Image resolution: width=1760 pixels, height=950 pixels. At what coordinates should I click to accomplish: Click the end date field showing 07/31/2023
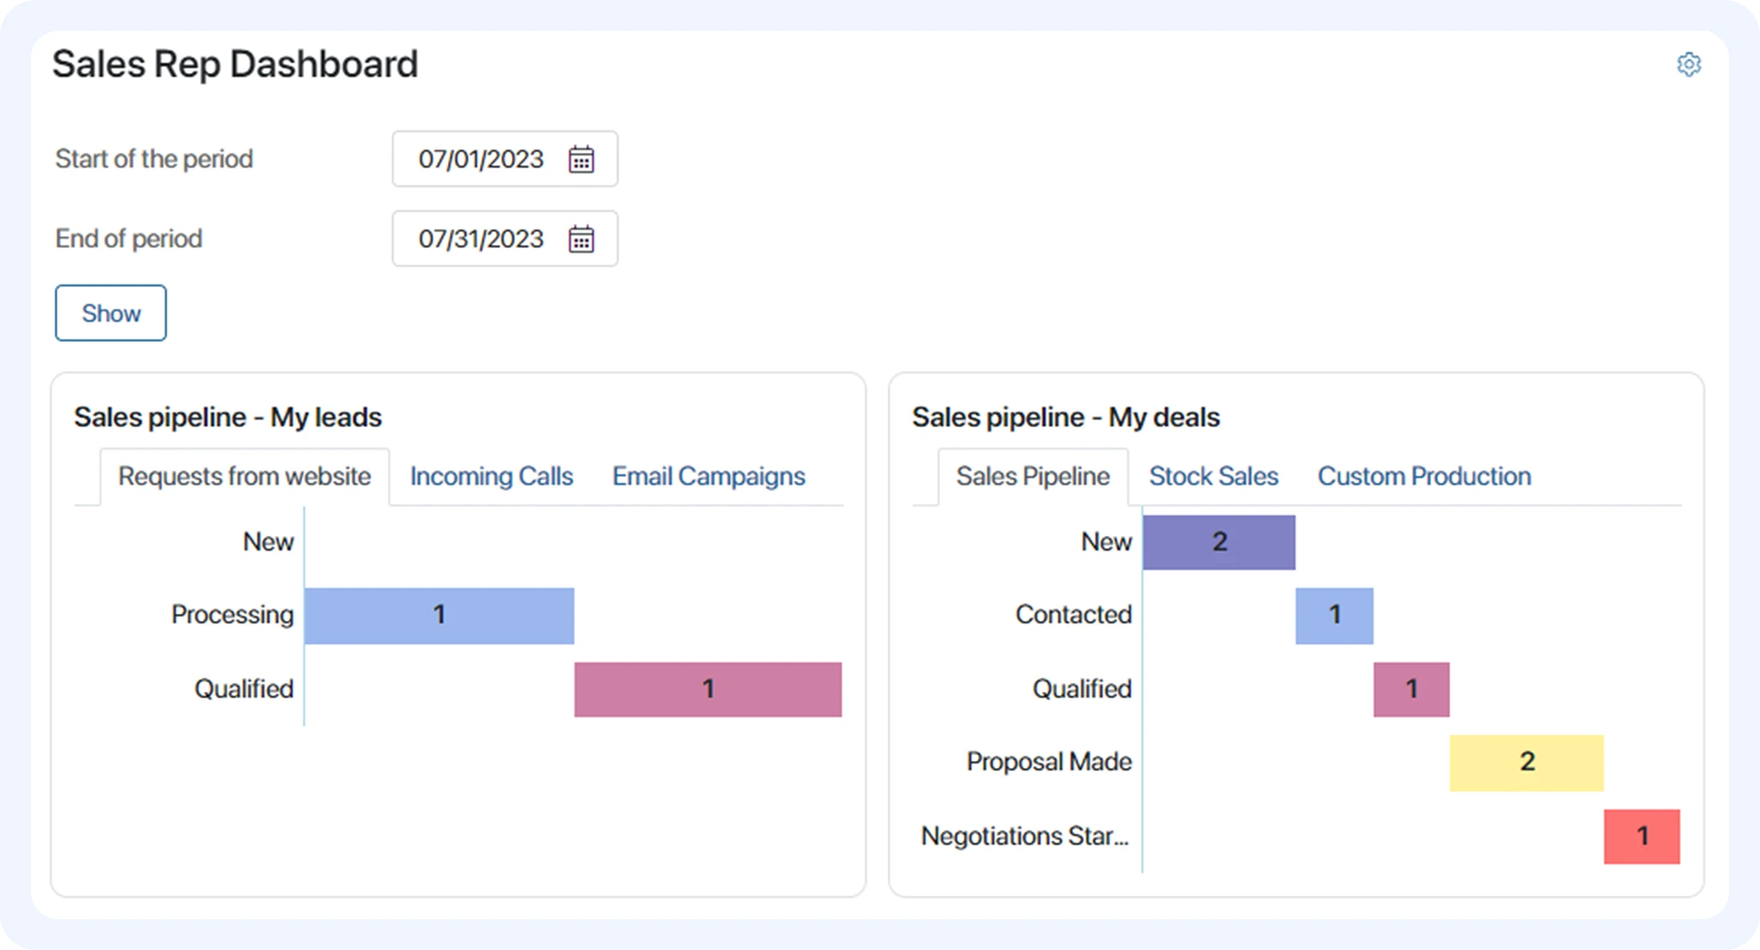point(481,239)
